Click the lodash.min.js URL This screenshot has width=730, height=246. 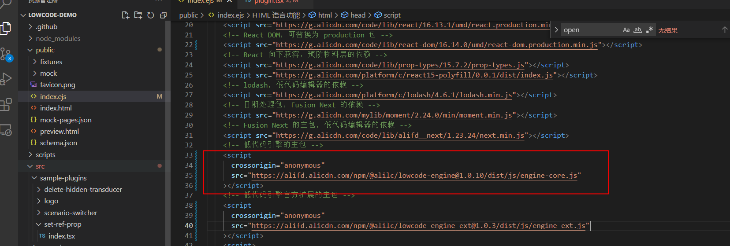(394, 95)
